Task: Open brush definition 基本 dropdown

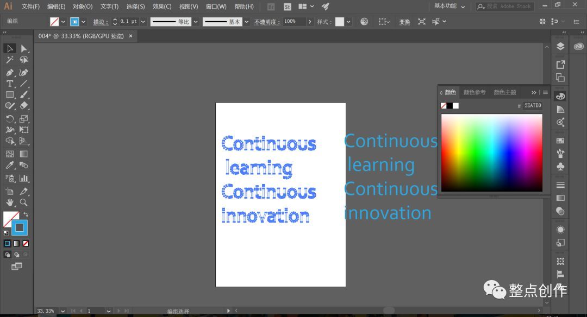Action: (x=246, y=22)
